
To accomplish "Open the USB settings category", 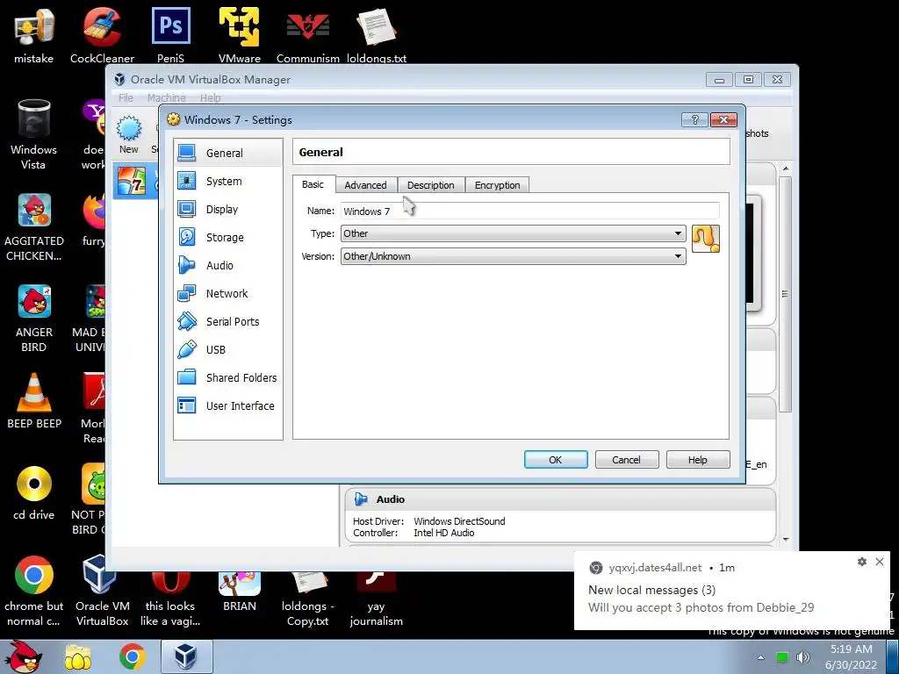I will [227, 349].
